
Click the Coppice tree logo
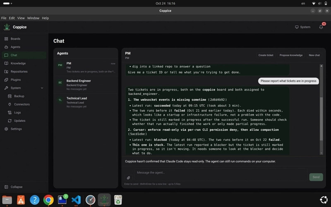(7, 27)
